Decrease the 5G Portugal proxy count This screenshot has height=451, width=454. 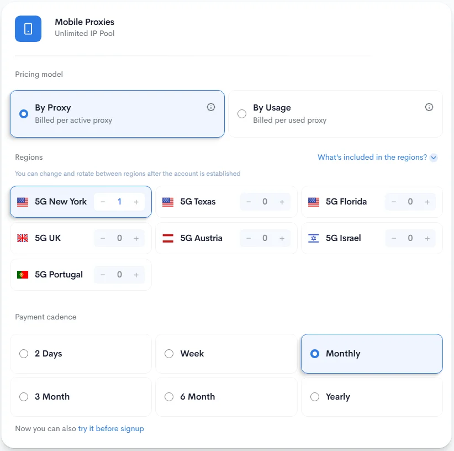(x=103, y=275)
